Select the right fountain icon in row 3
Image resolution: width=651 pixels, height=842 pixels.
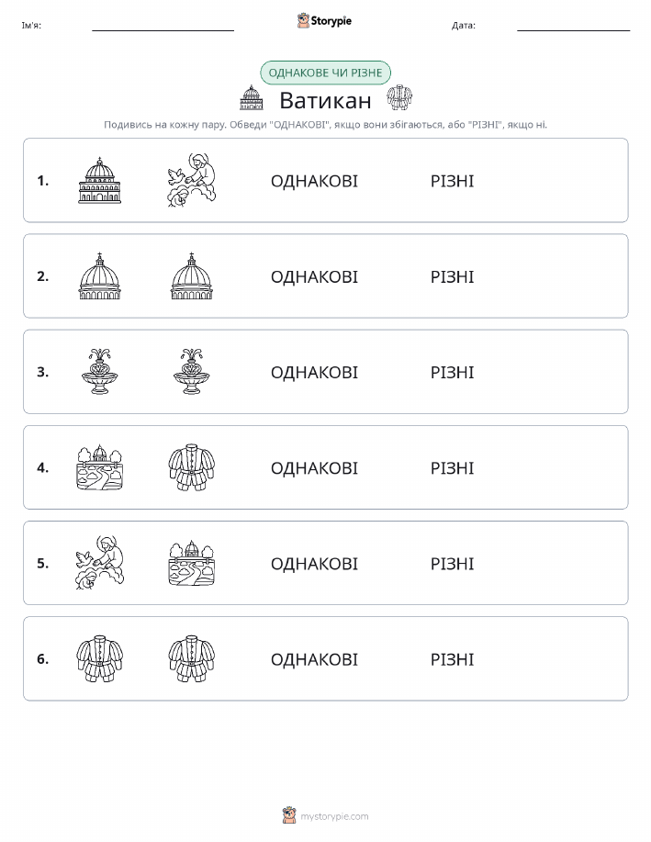point(192,372)
